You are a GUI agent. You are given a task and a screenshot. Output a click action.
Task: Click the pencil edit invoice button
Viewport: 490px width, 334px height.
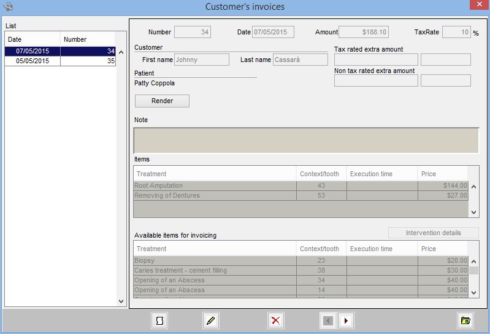click(211, 320)
